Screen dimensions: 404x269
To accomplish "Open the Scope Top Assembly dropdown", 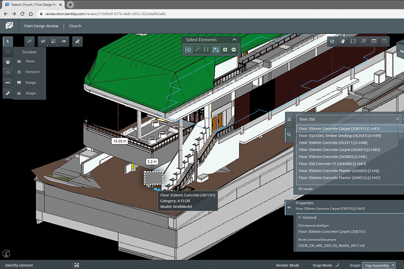I will tap(379, 265).
